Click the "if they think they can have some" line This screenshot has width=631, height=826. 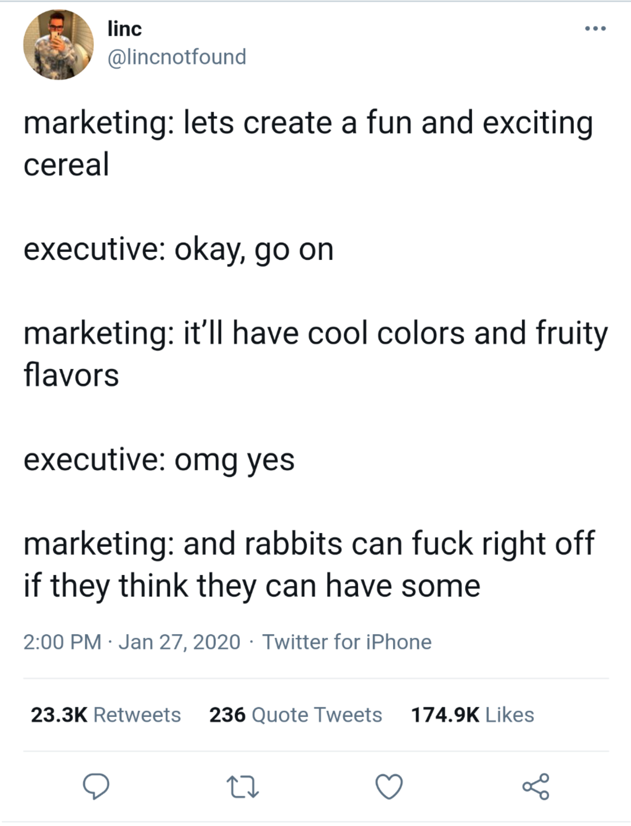point(252,586)
